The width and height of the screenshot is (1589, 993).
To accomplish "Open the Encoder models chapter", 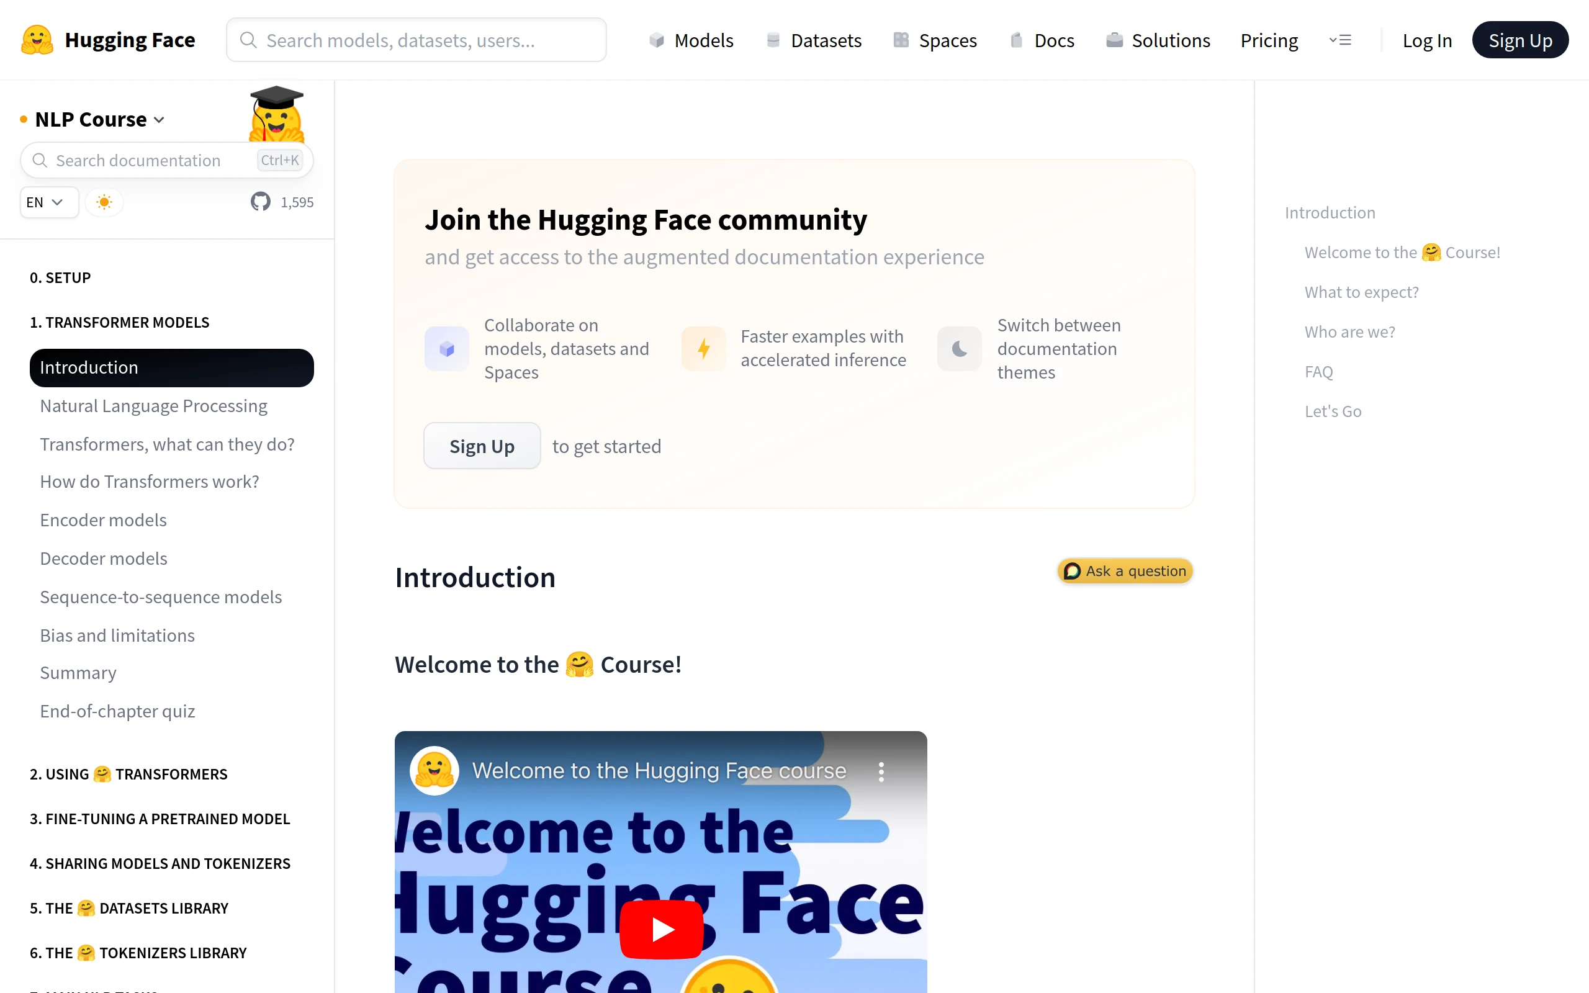I will click(103, 519).
